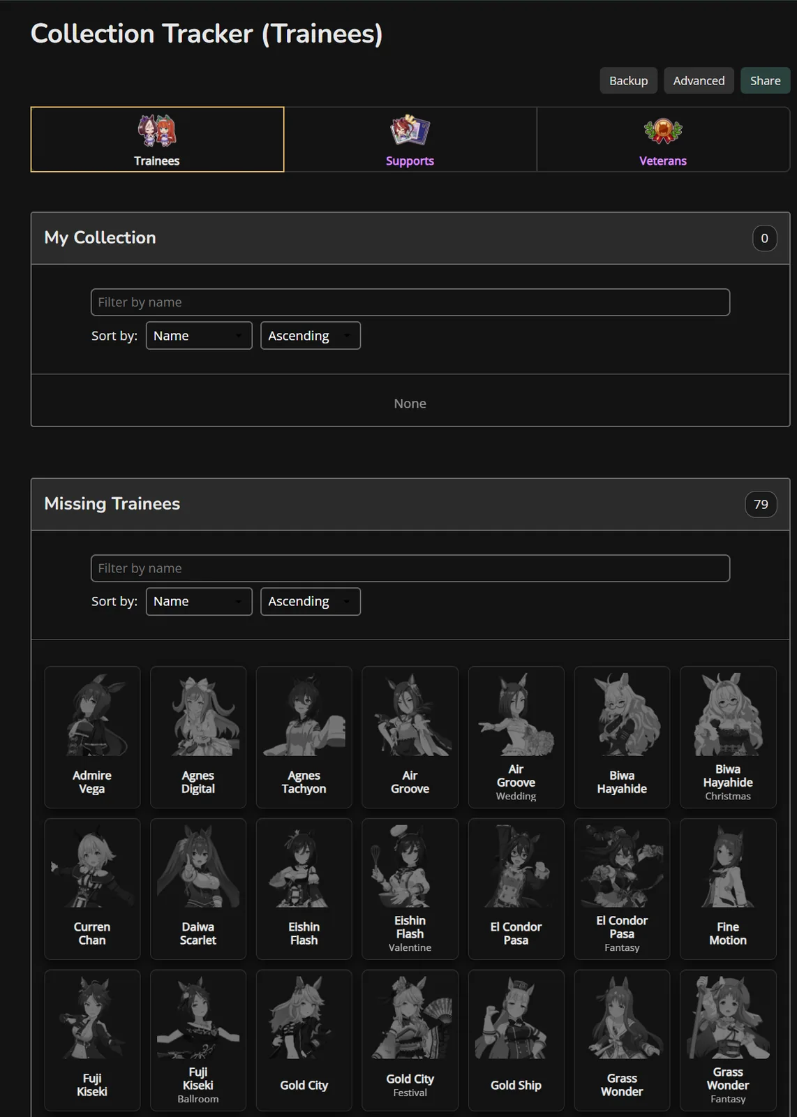Select the Biwa Hayahide Christmas card

click(728, 737)
